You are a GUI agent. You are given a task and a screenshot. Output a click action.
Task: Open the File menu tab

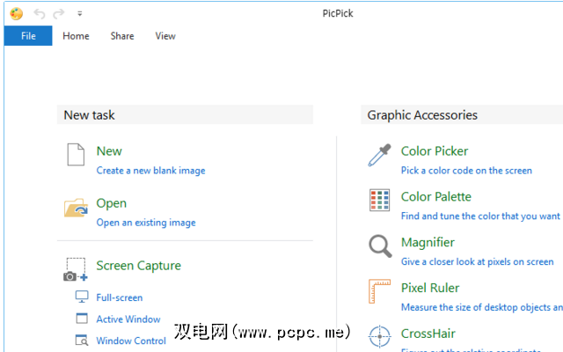point(28,36)
